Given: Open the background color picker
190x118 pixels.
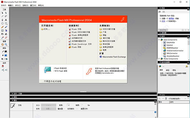Looking at the screenshot, I should point(68,105).
